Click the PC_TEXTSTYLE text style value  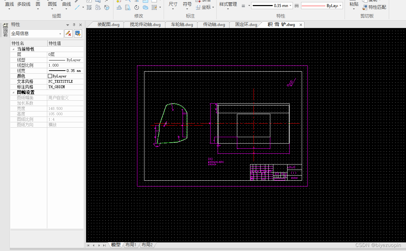(x=65, y=81)
